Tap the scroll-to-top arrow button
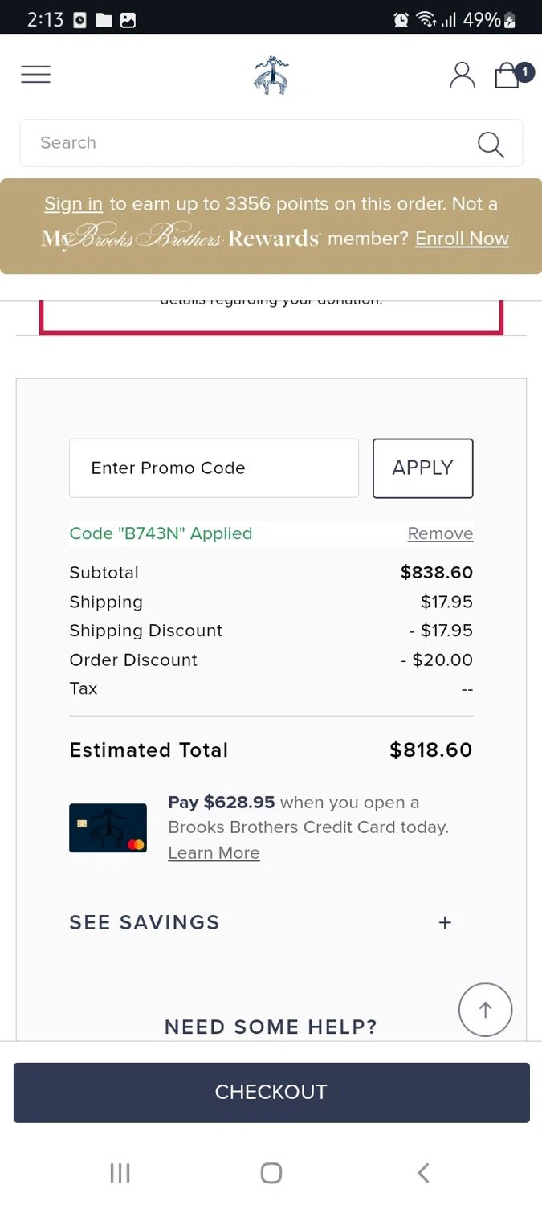This screenshot has height=1205, width=542. (x=485, y=1010)
